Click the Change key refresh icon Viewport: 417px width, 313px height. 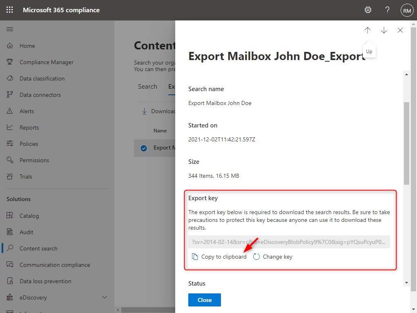pyautogui.click(x=256, y=257)
